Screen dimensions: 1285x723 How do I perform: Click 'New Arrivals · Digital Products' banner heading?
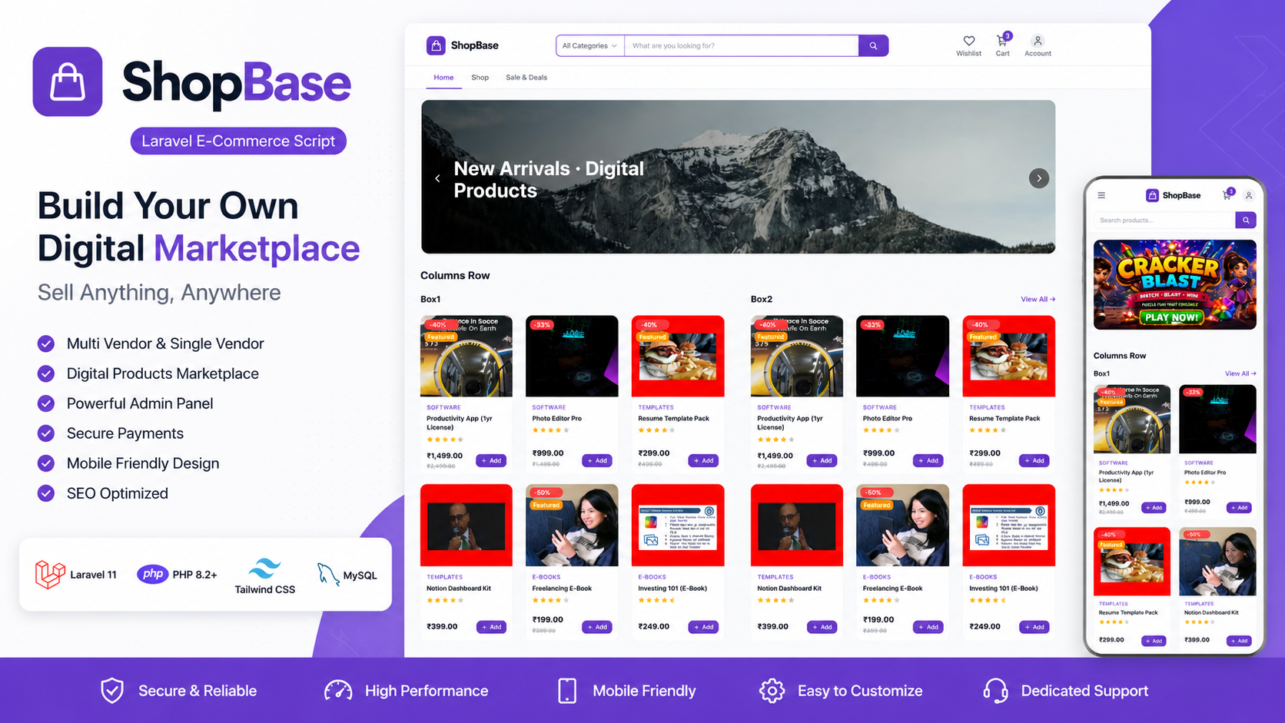pos(549,180)
